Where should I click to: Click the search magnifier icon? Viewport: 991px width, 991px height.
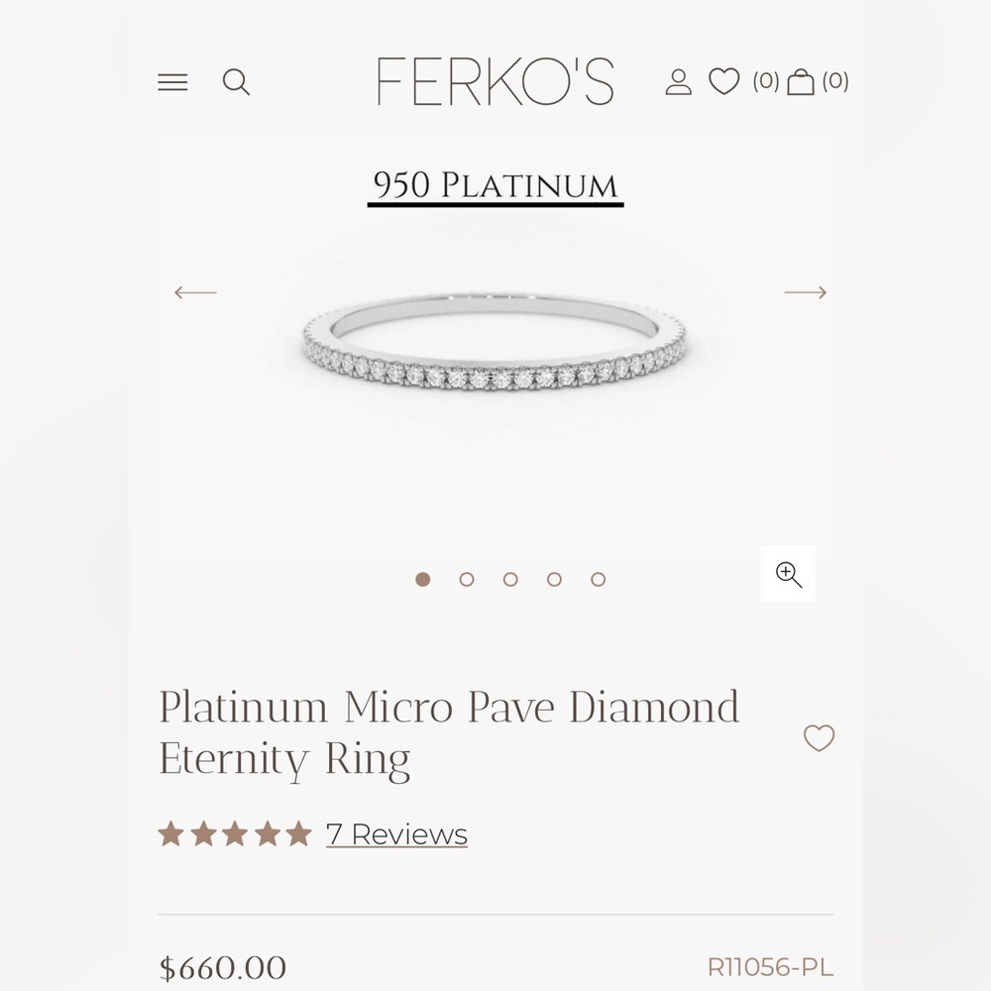(x=237, y=83)
